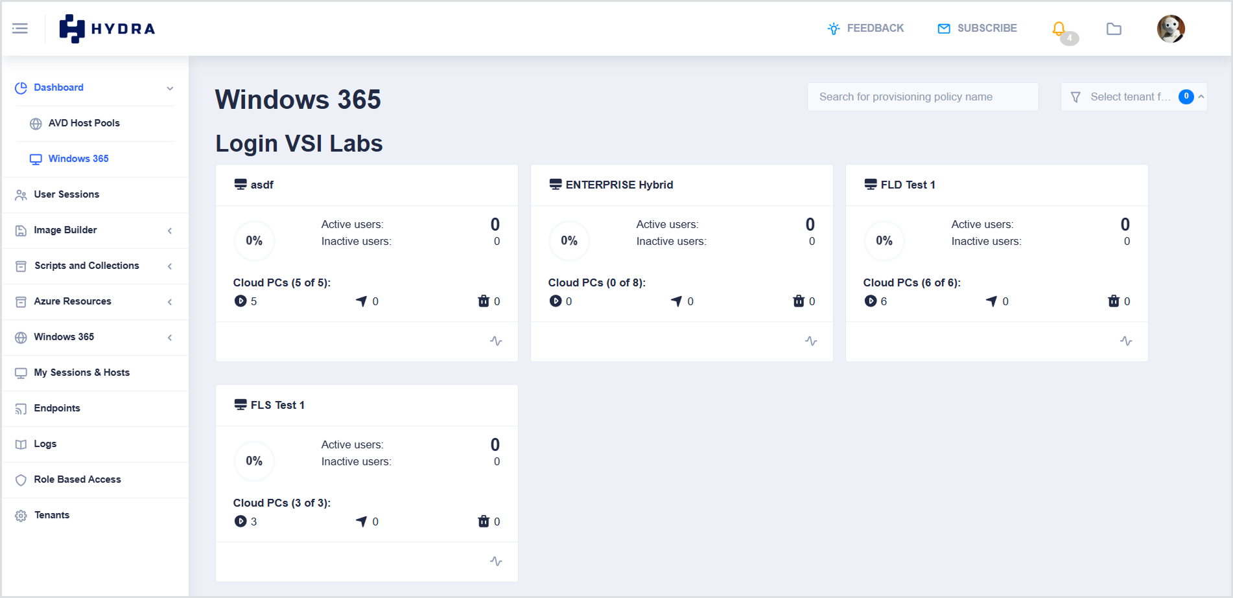Click the Subscribe button

(977, 29)
